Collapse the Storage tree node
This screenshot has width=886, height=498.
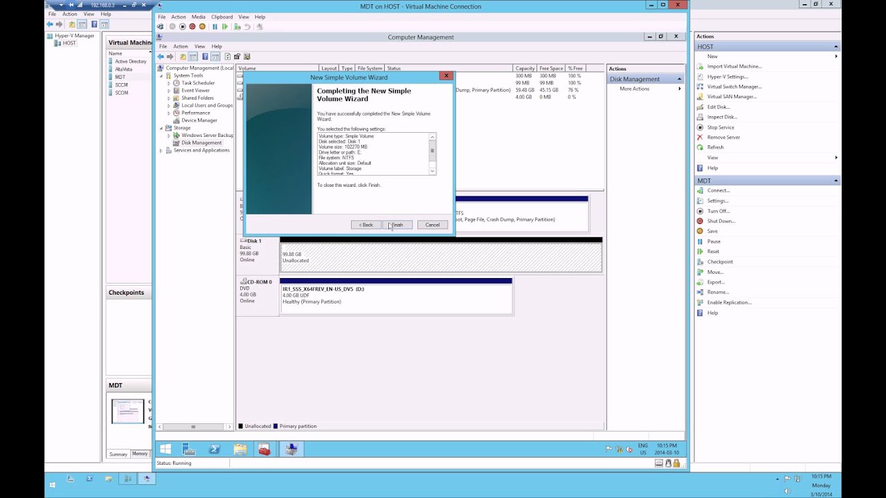pyautogui.click(x=161, y=128)
